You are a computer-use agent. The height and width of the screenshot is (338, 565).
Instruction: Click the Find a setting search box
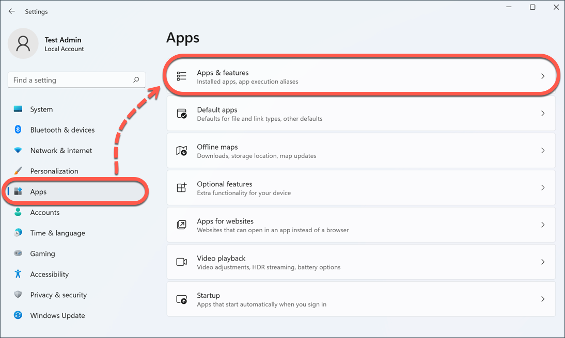coord(77,80)
